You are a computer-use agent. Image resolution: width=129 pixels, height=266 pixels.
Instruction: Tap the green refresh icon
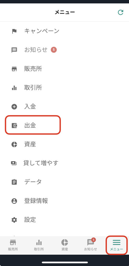point(121,12)
